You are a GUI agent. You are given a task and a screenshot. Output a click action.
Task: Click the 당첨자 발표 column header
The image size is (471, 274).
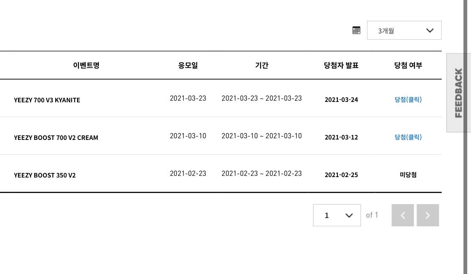(341, 65)
